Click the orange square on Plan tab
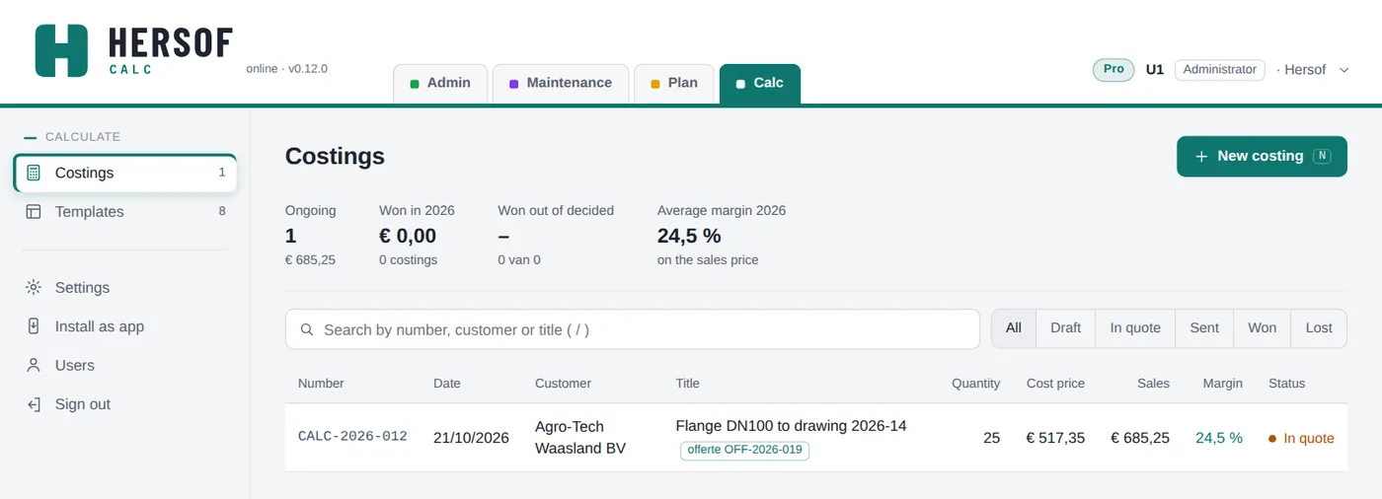The width and height of the screenshot is (1382, 499). click(x=655, y=84)
